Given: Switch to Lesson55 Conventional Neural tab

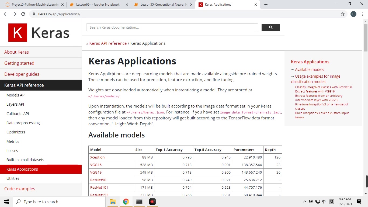Looking at the screenshot, I should point(163,4).
